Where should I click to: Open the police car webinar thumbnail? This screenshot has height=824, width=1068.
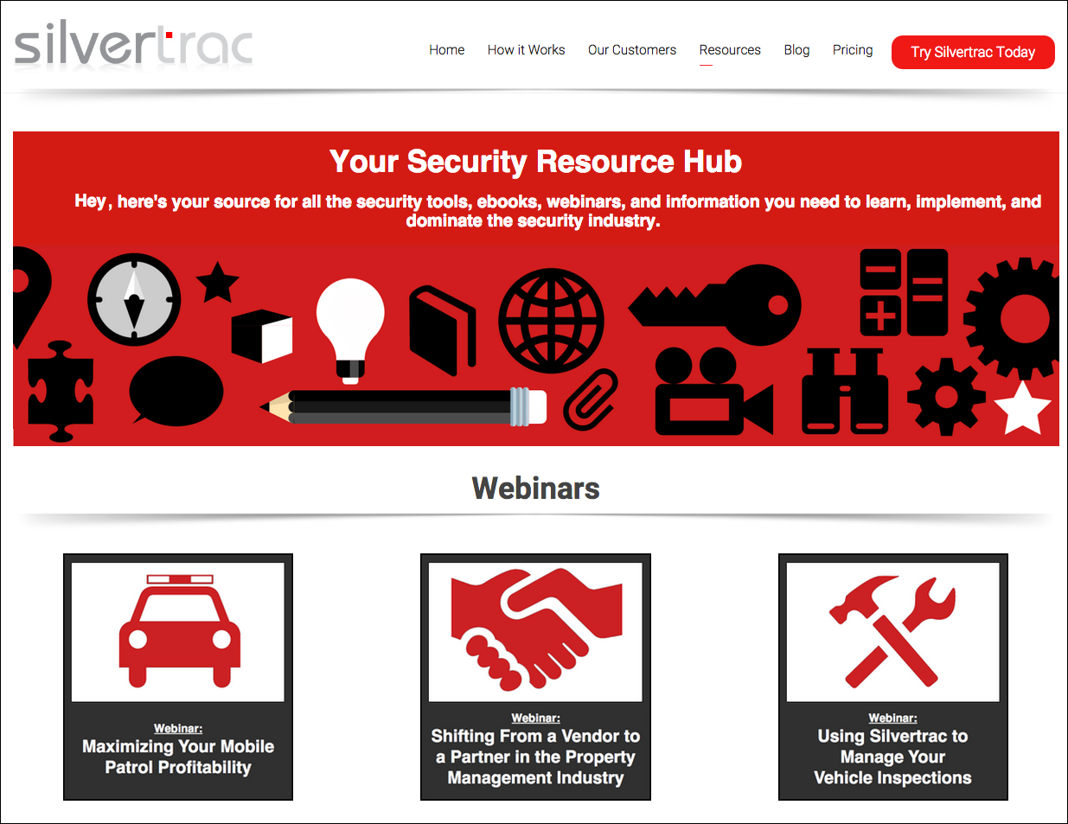click(178, 632)
